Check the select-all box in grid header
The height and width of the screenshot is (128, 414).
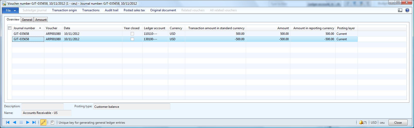pyautogui.click(x=10, y=28)
